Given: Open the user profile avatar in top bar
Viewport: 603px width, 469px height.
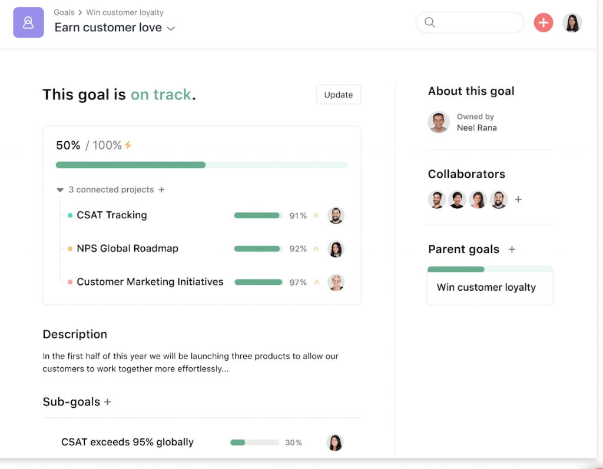Looking at the screenshot, I should [572, 23].
